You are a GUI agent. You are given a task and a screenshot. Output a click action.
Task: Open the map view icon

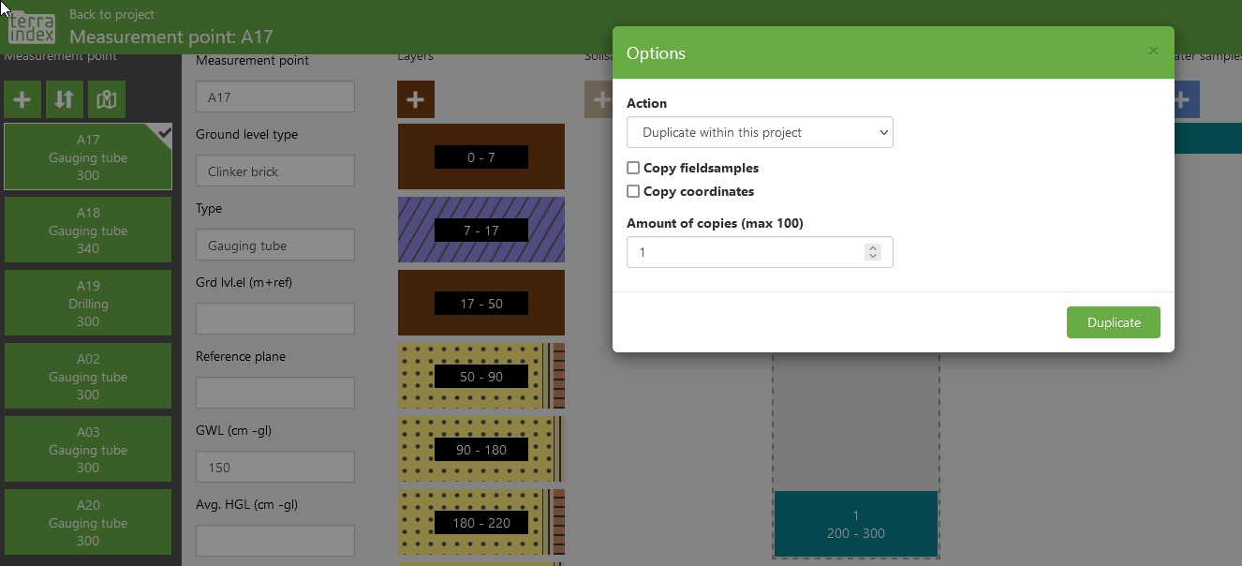click(x=107, y=99)
